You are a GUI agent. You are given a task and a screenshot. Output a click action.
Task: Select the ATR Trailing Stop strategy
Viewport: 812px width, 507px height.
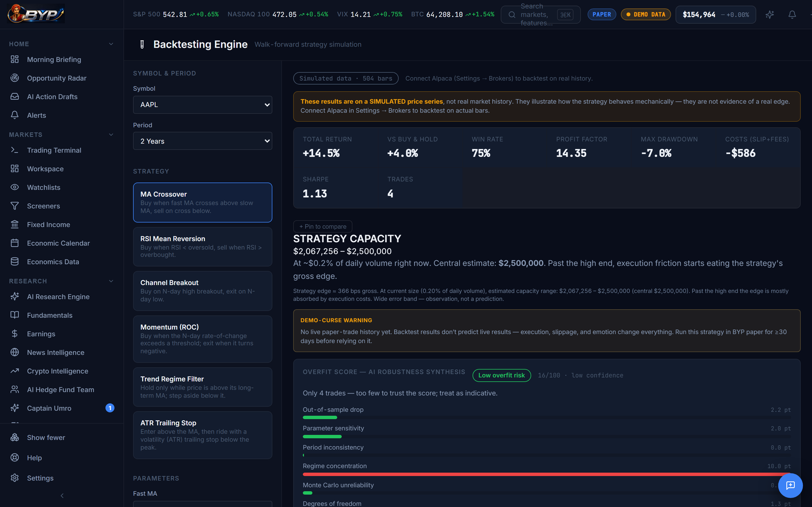point(202,435)
